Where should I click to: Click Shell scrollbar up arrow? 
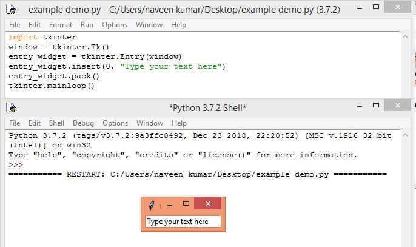tap(405, 135)
